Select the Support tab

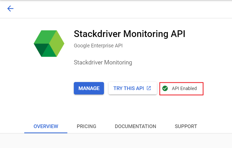pos(186,126)
